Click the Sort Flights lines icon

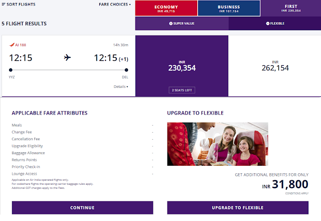(4, 5)
